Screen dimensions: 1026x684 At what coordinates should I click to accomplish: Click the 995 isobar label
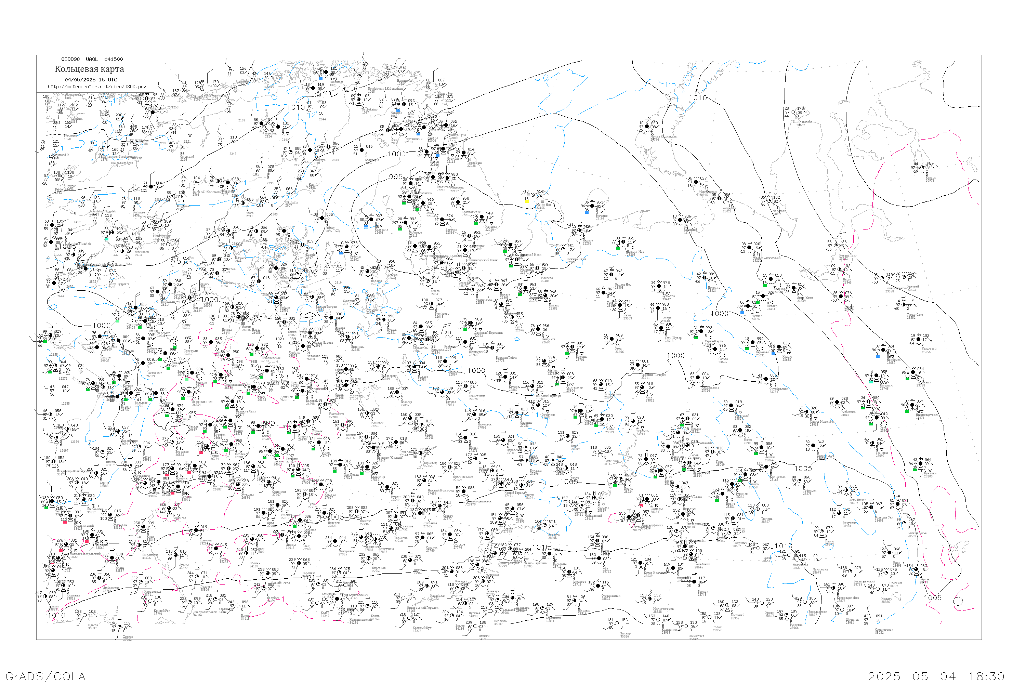coord(396,177)
